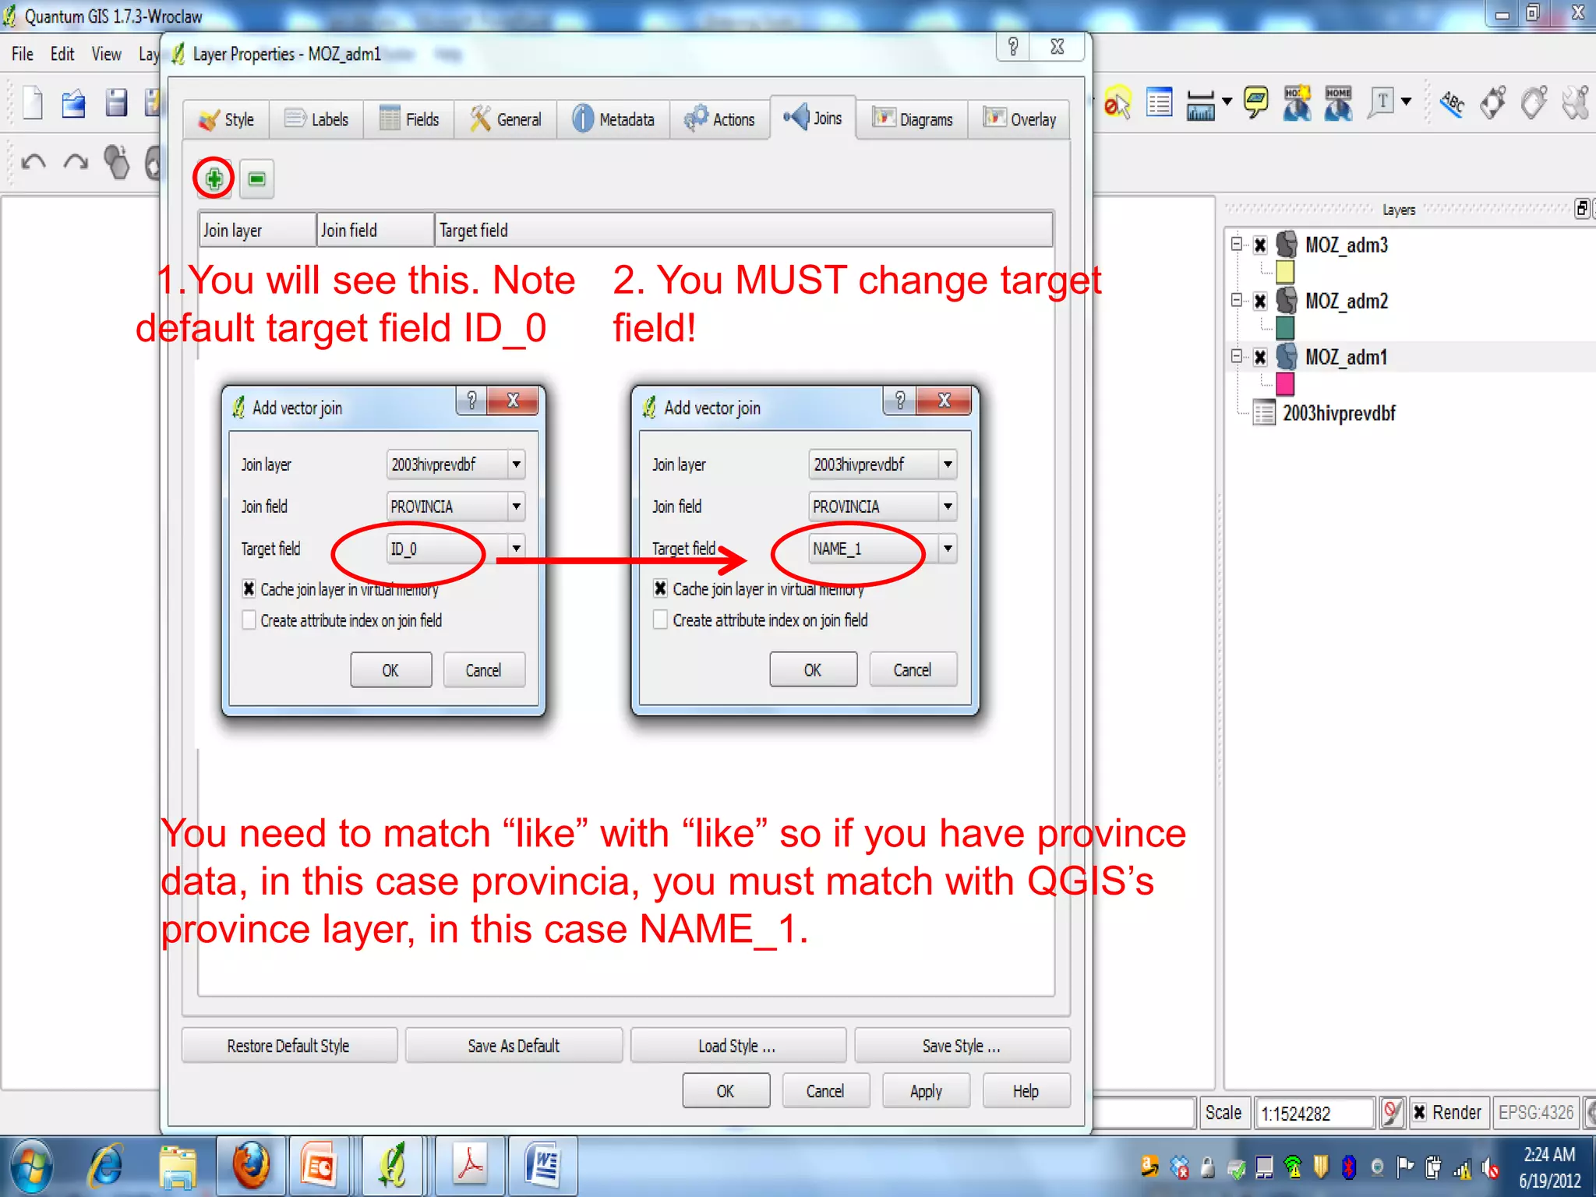
Task: Click the Save Project floppy disk icon
Action: point(116,104)
